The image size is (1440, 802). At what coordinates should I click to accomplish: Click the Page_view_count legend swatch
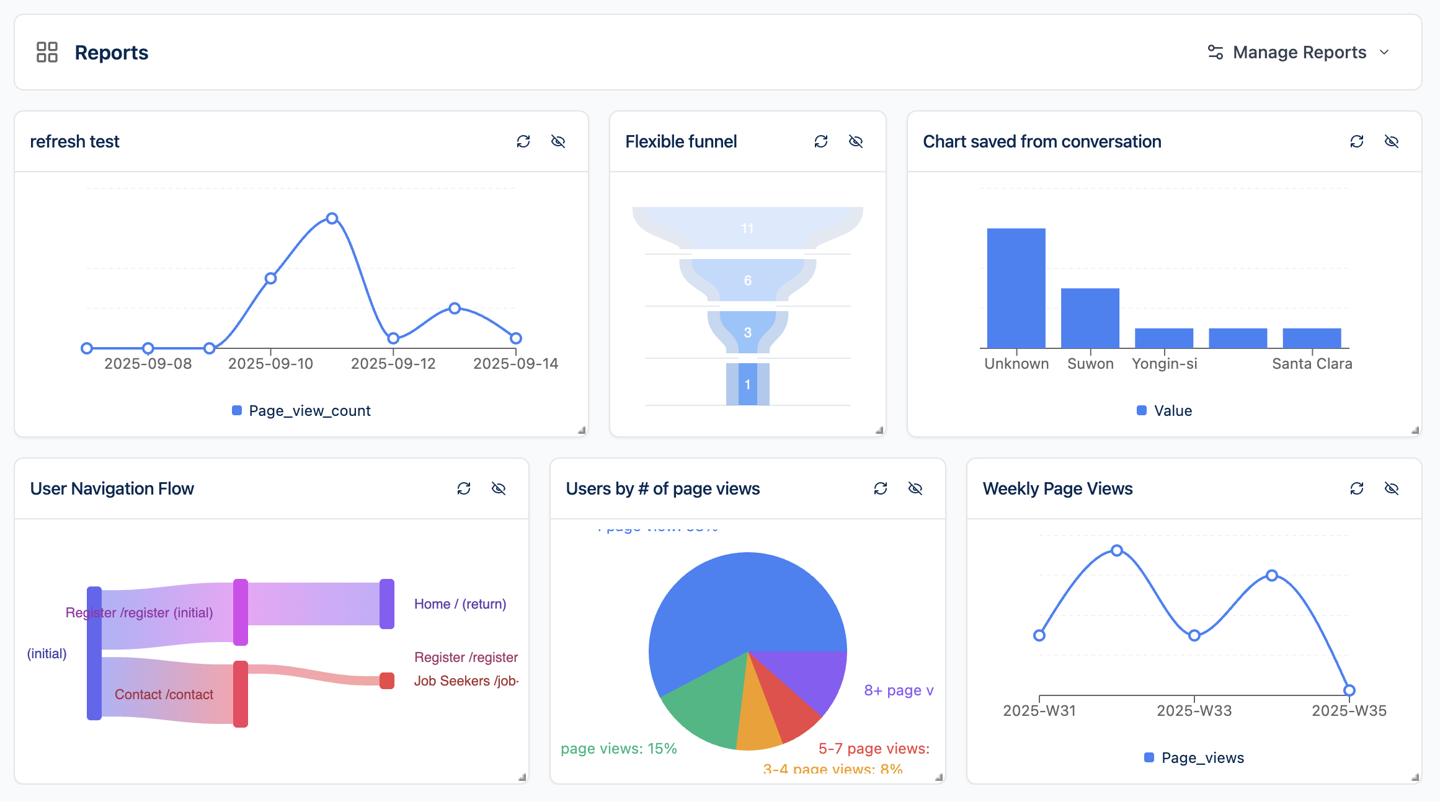(237, 410)
